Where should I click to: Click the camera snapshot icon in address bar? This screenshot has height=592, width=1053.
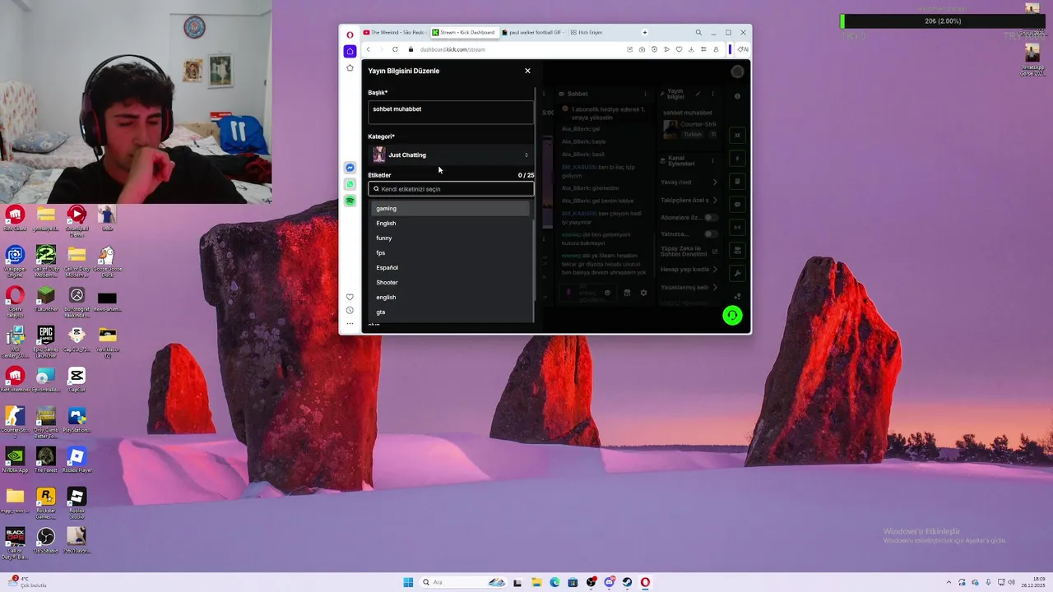(x=642, y=49)
